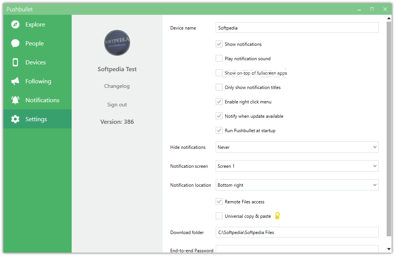Open the Following section

point(38,81)
